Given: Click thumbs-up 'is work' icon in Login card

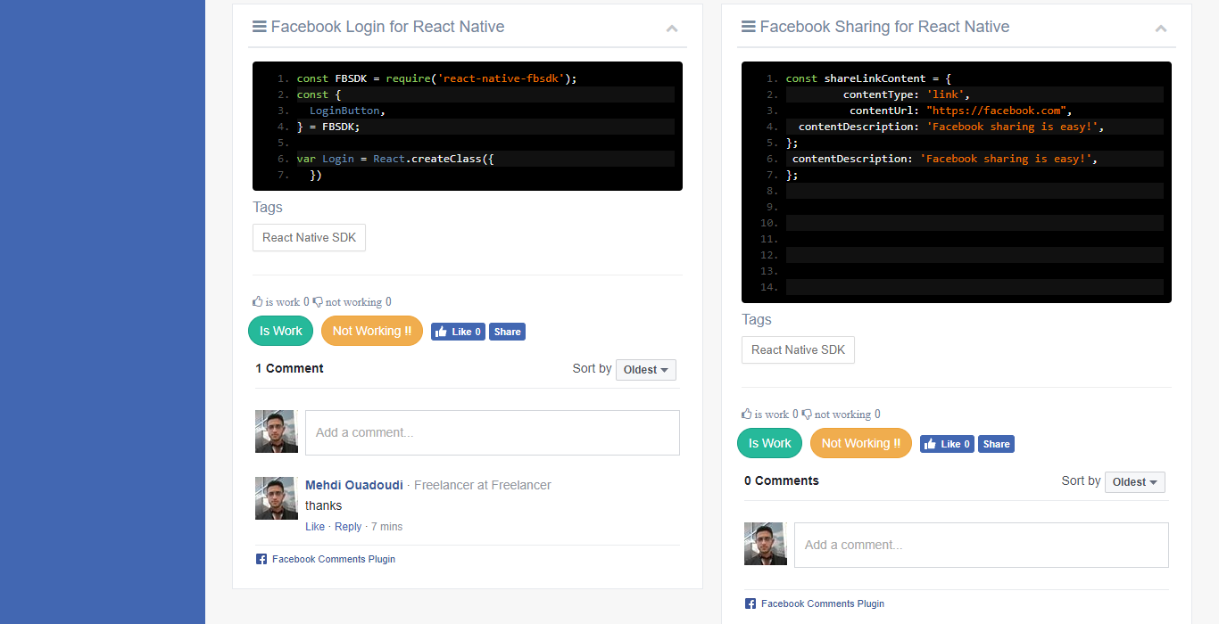Looking at the screenshot, I should point(258,301).
